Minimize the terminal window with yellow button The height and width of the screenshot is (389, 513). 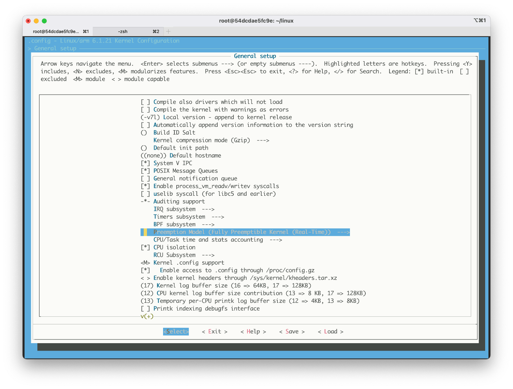tap(36, 21)
